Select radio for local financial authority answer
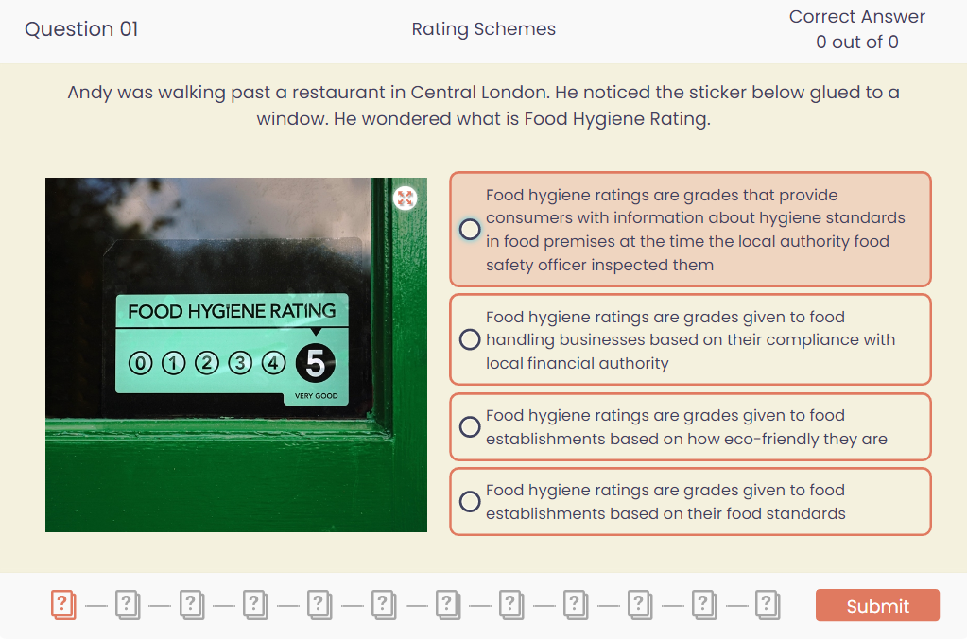Screen dimensions: 967x640 pos(470,339)
